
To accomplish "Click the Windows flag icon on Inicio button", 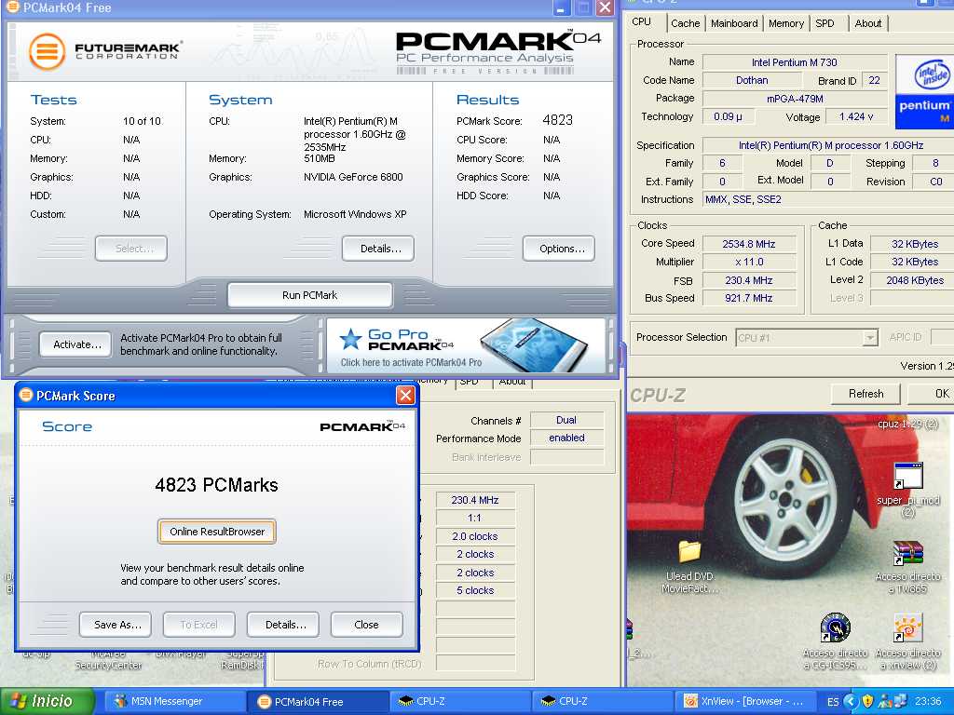I will (x=19, y=701).
